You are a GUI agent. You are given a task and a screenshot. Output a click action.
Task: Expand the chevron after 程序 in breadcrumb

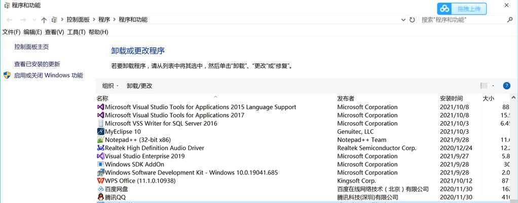(x=115, y=20)
